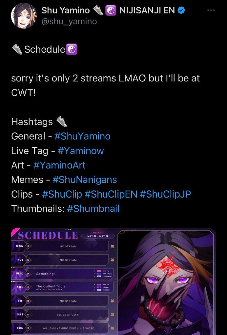The height and width of the screenshot is (335, 227).
Task: Tap the yin-yang emoji beside the name
Action: pos(111,10)
